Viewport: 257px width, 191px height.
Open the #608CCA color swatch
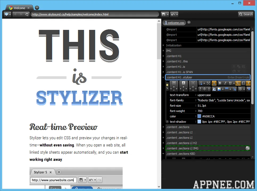[x=199, y=116]
